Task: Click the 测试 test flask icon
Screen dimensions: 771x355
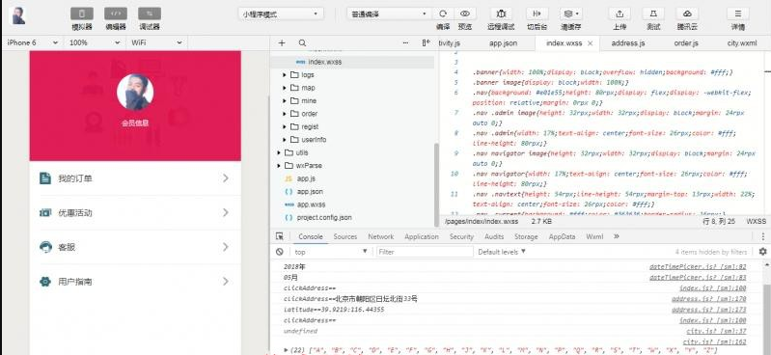Action: tap(653, 14)
